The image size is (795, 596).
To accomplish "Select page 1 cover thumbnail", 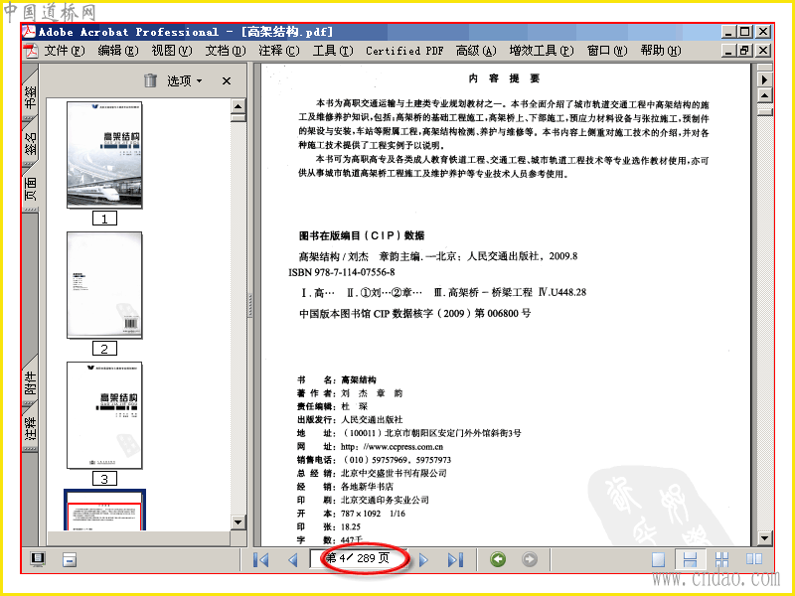I will point(104,155).
